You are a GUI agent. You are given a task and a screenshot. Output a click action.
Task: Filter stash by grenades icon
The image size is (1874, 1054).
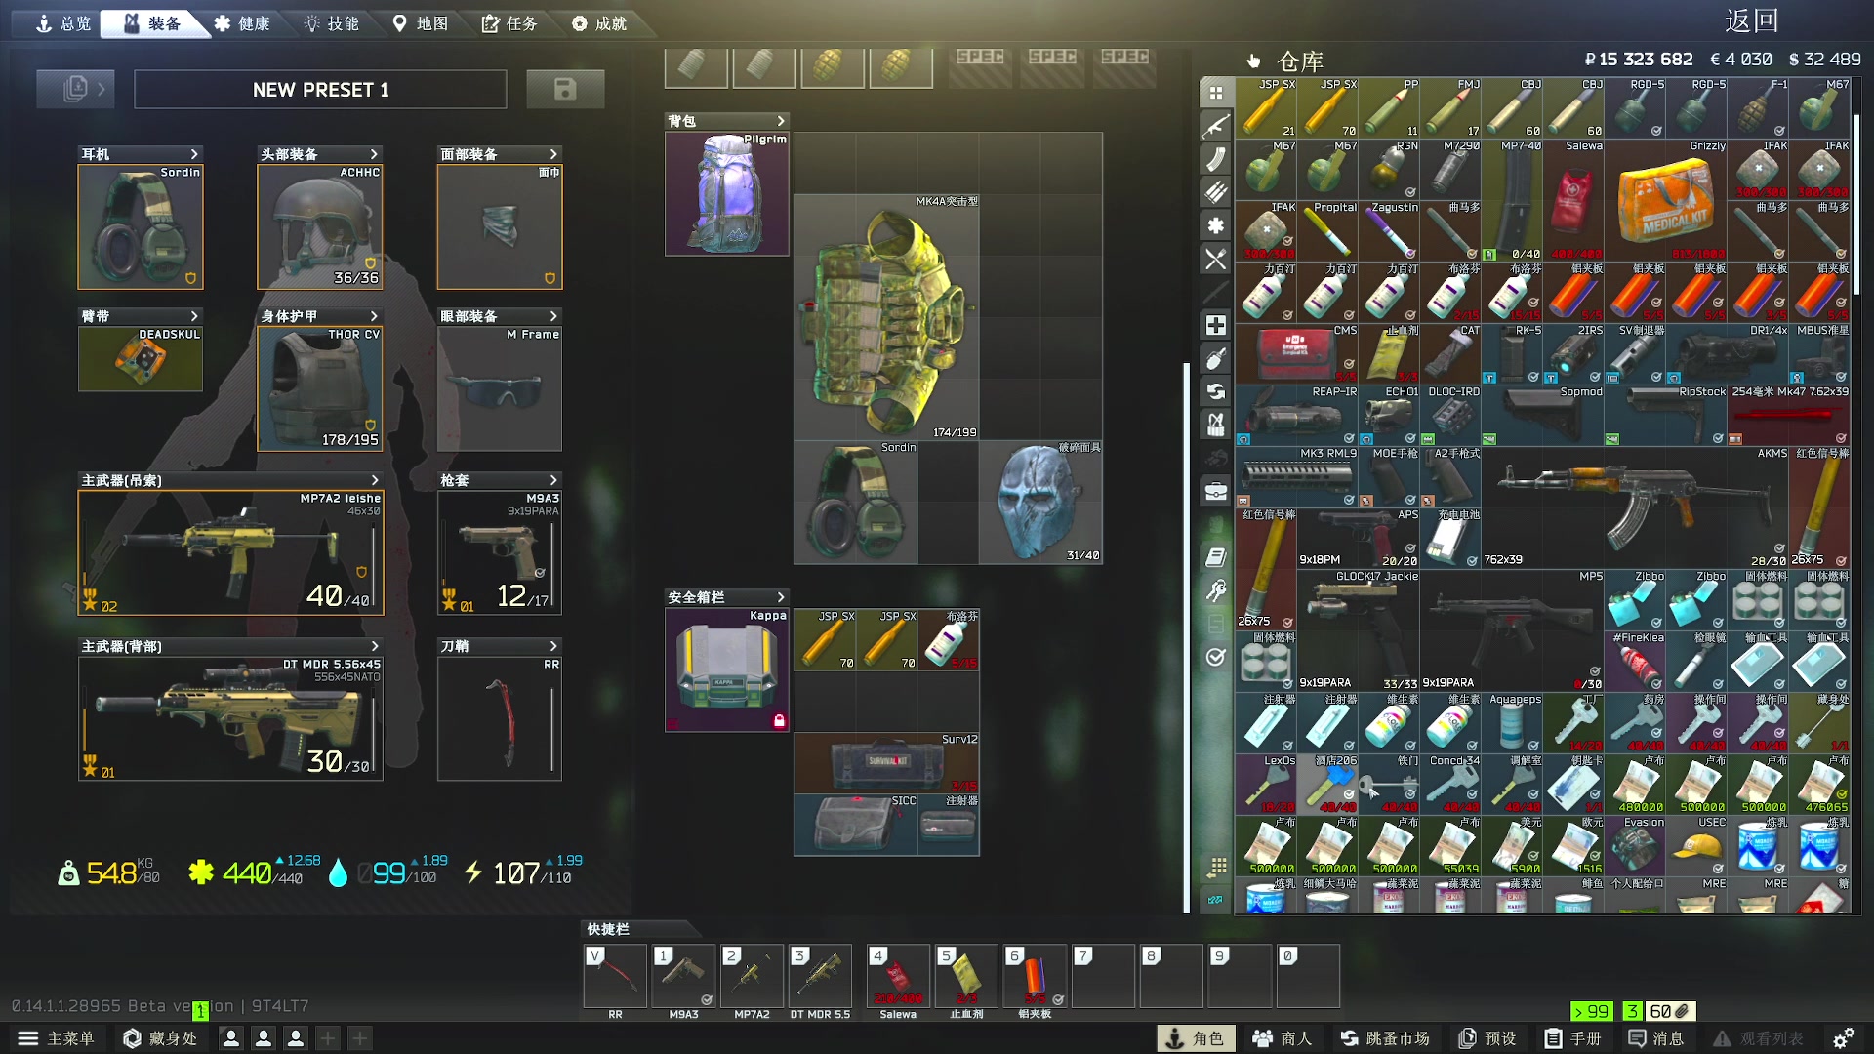(x=1215, y=358)
